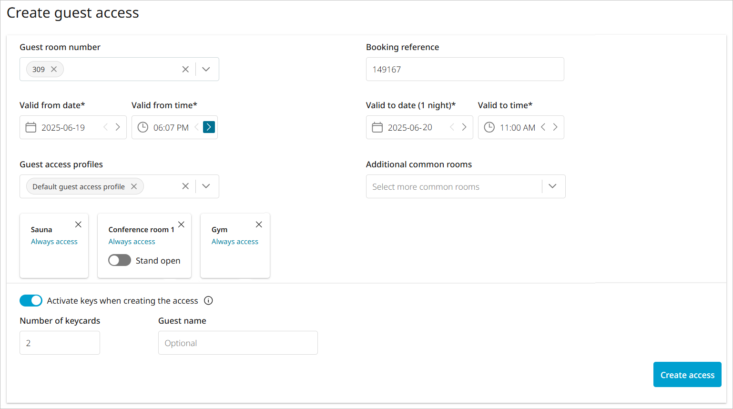The height and width of the screenshot is (409, 733).
Task: Remove room 309 chip from guest room field
Action: click(x=54, y=69)
